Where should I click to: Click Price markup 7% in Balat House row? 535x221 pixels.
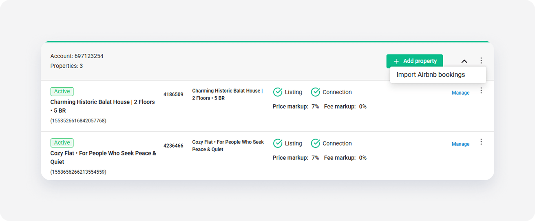(296, 107)
